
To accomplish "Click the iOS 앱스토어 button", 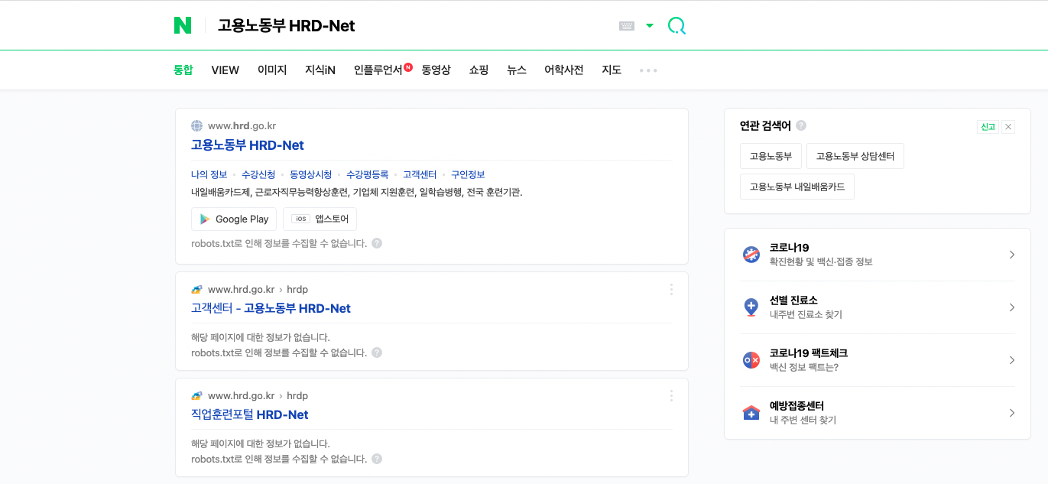I will point(320,219).
